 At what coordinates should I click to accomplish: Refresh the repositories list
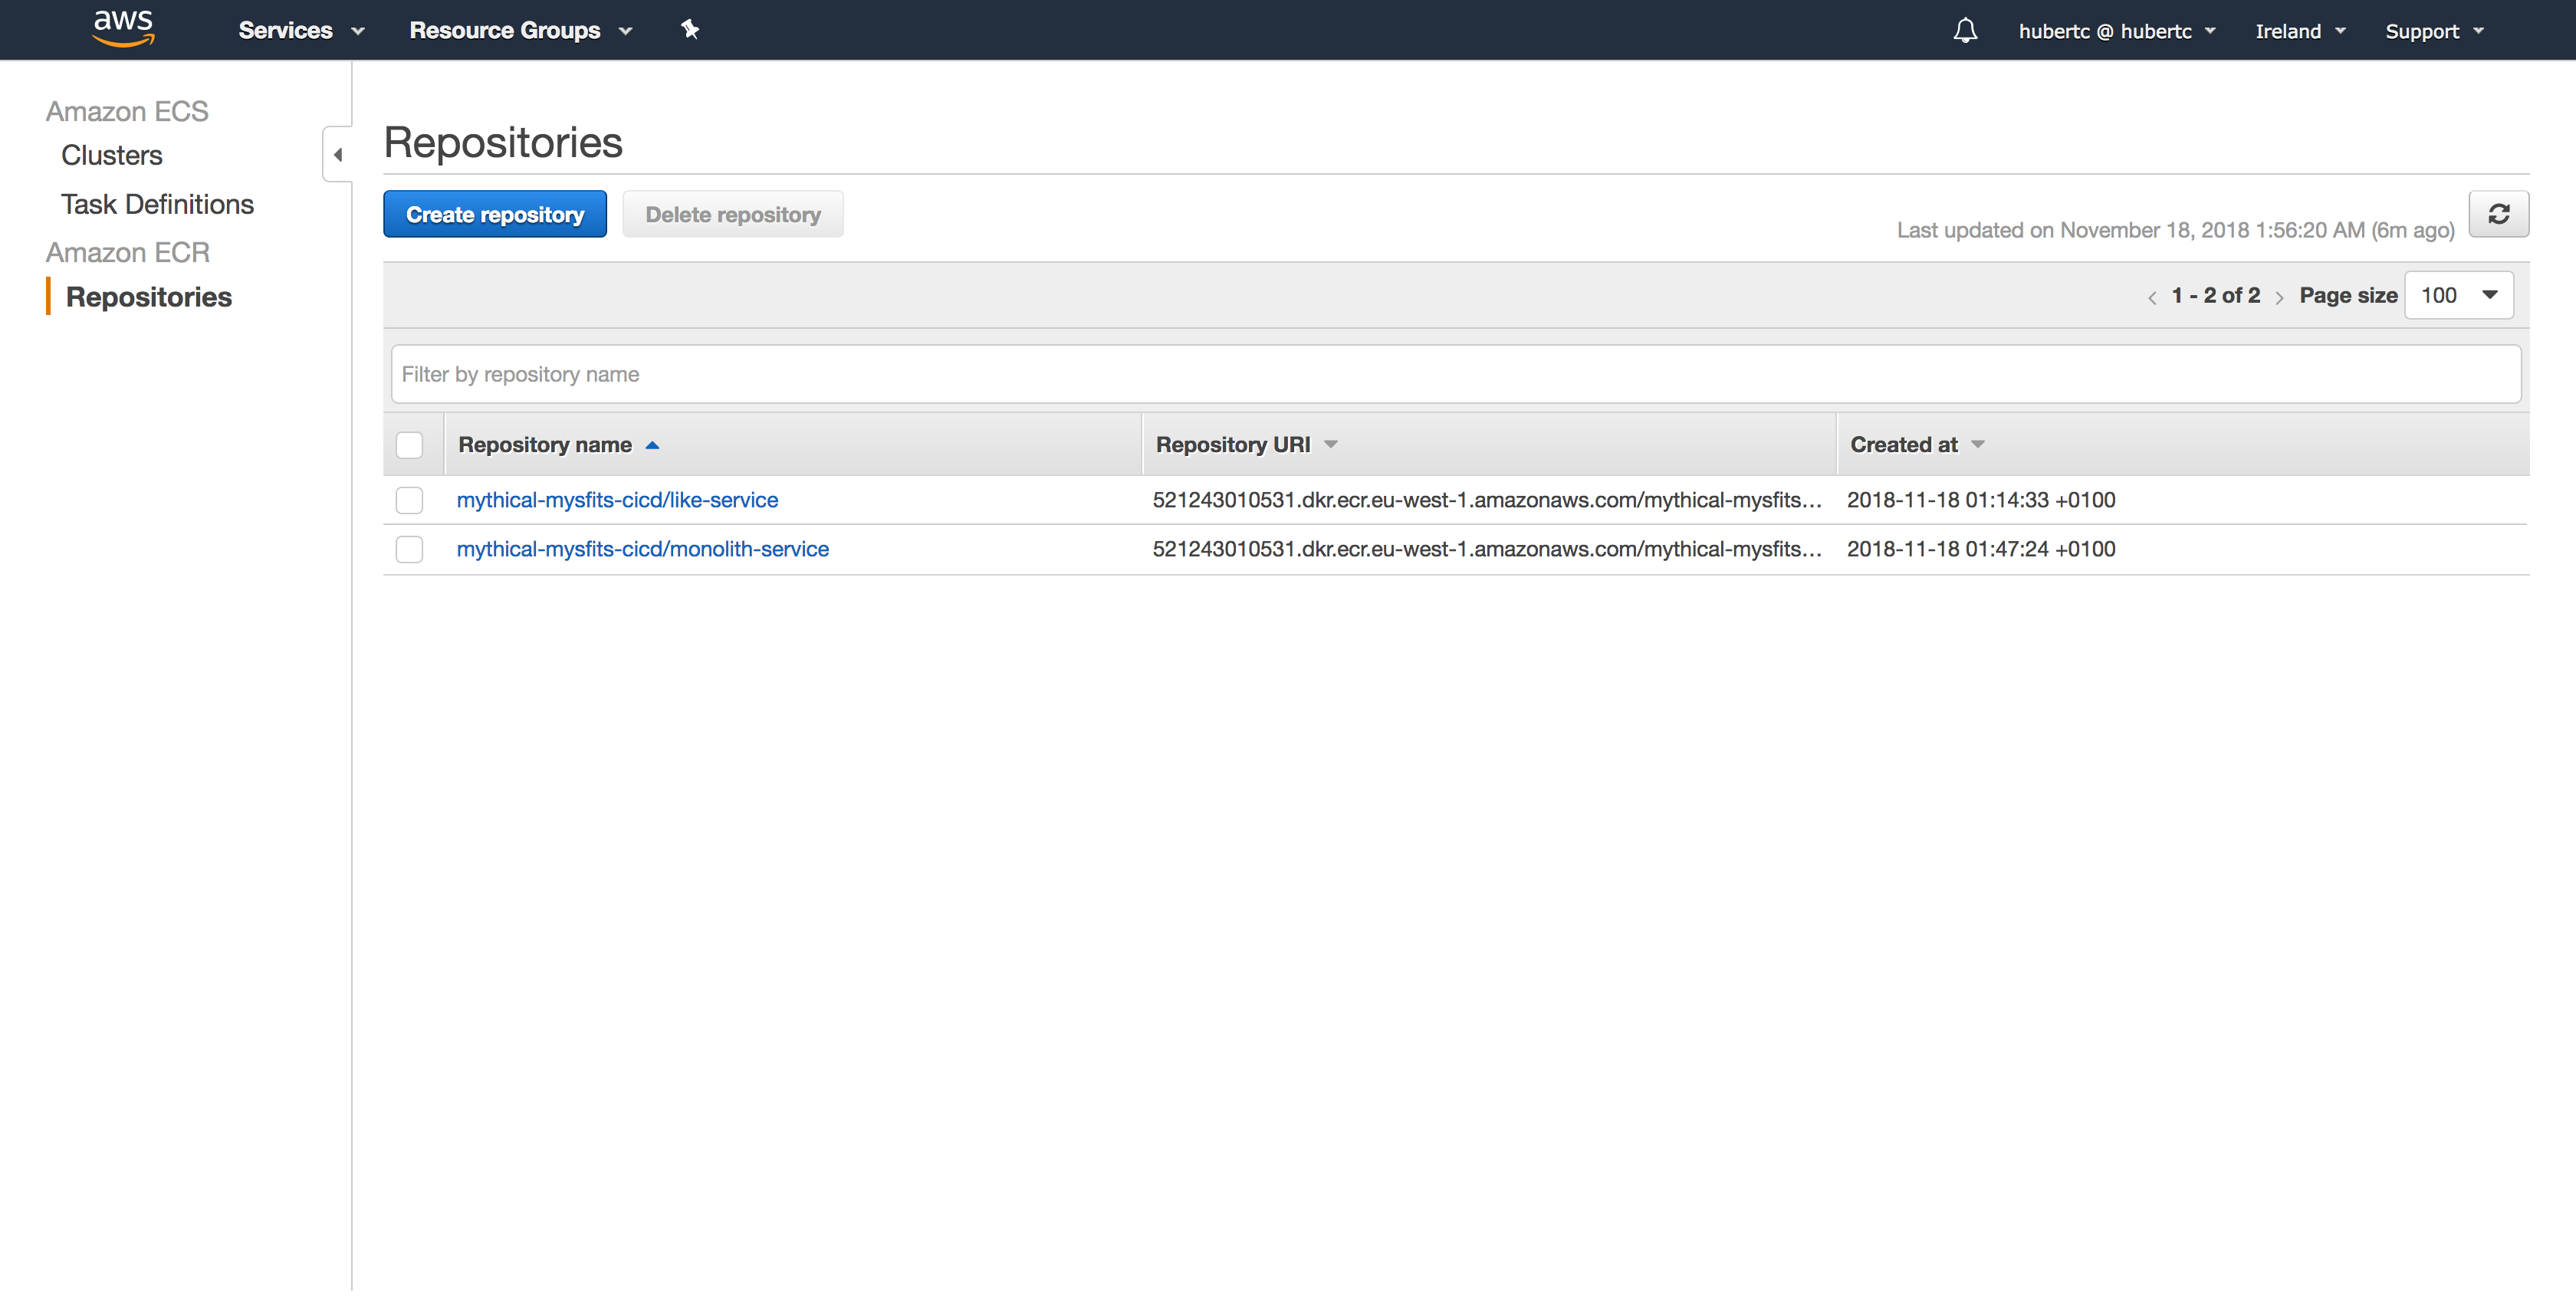pos(2498,214)
